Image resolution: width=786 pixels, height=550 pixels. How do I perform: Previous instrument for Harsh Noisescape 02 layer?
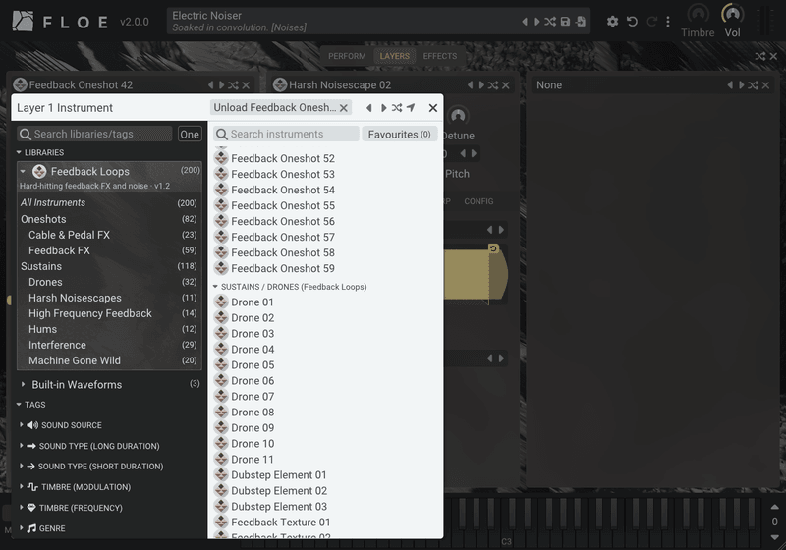(471, 85)
